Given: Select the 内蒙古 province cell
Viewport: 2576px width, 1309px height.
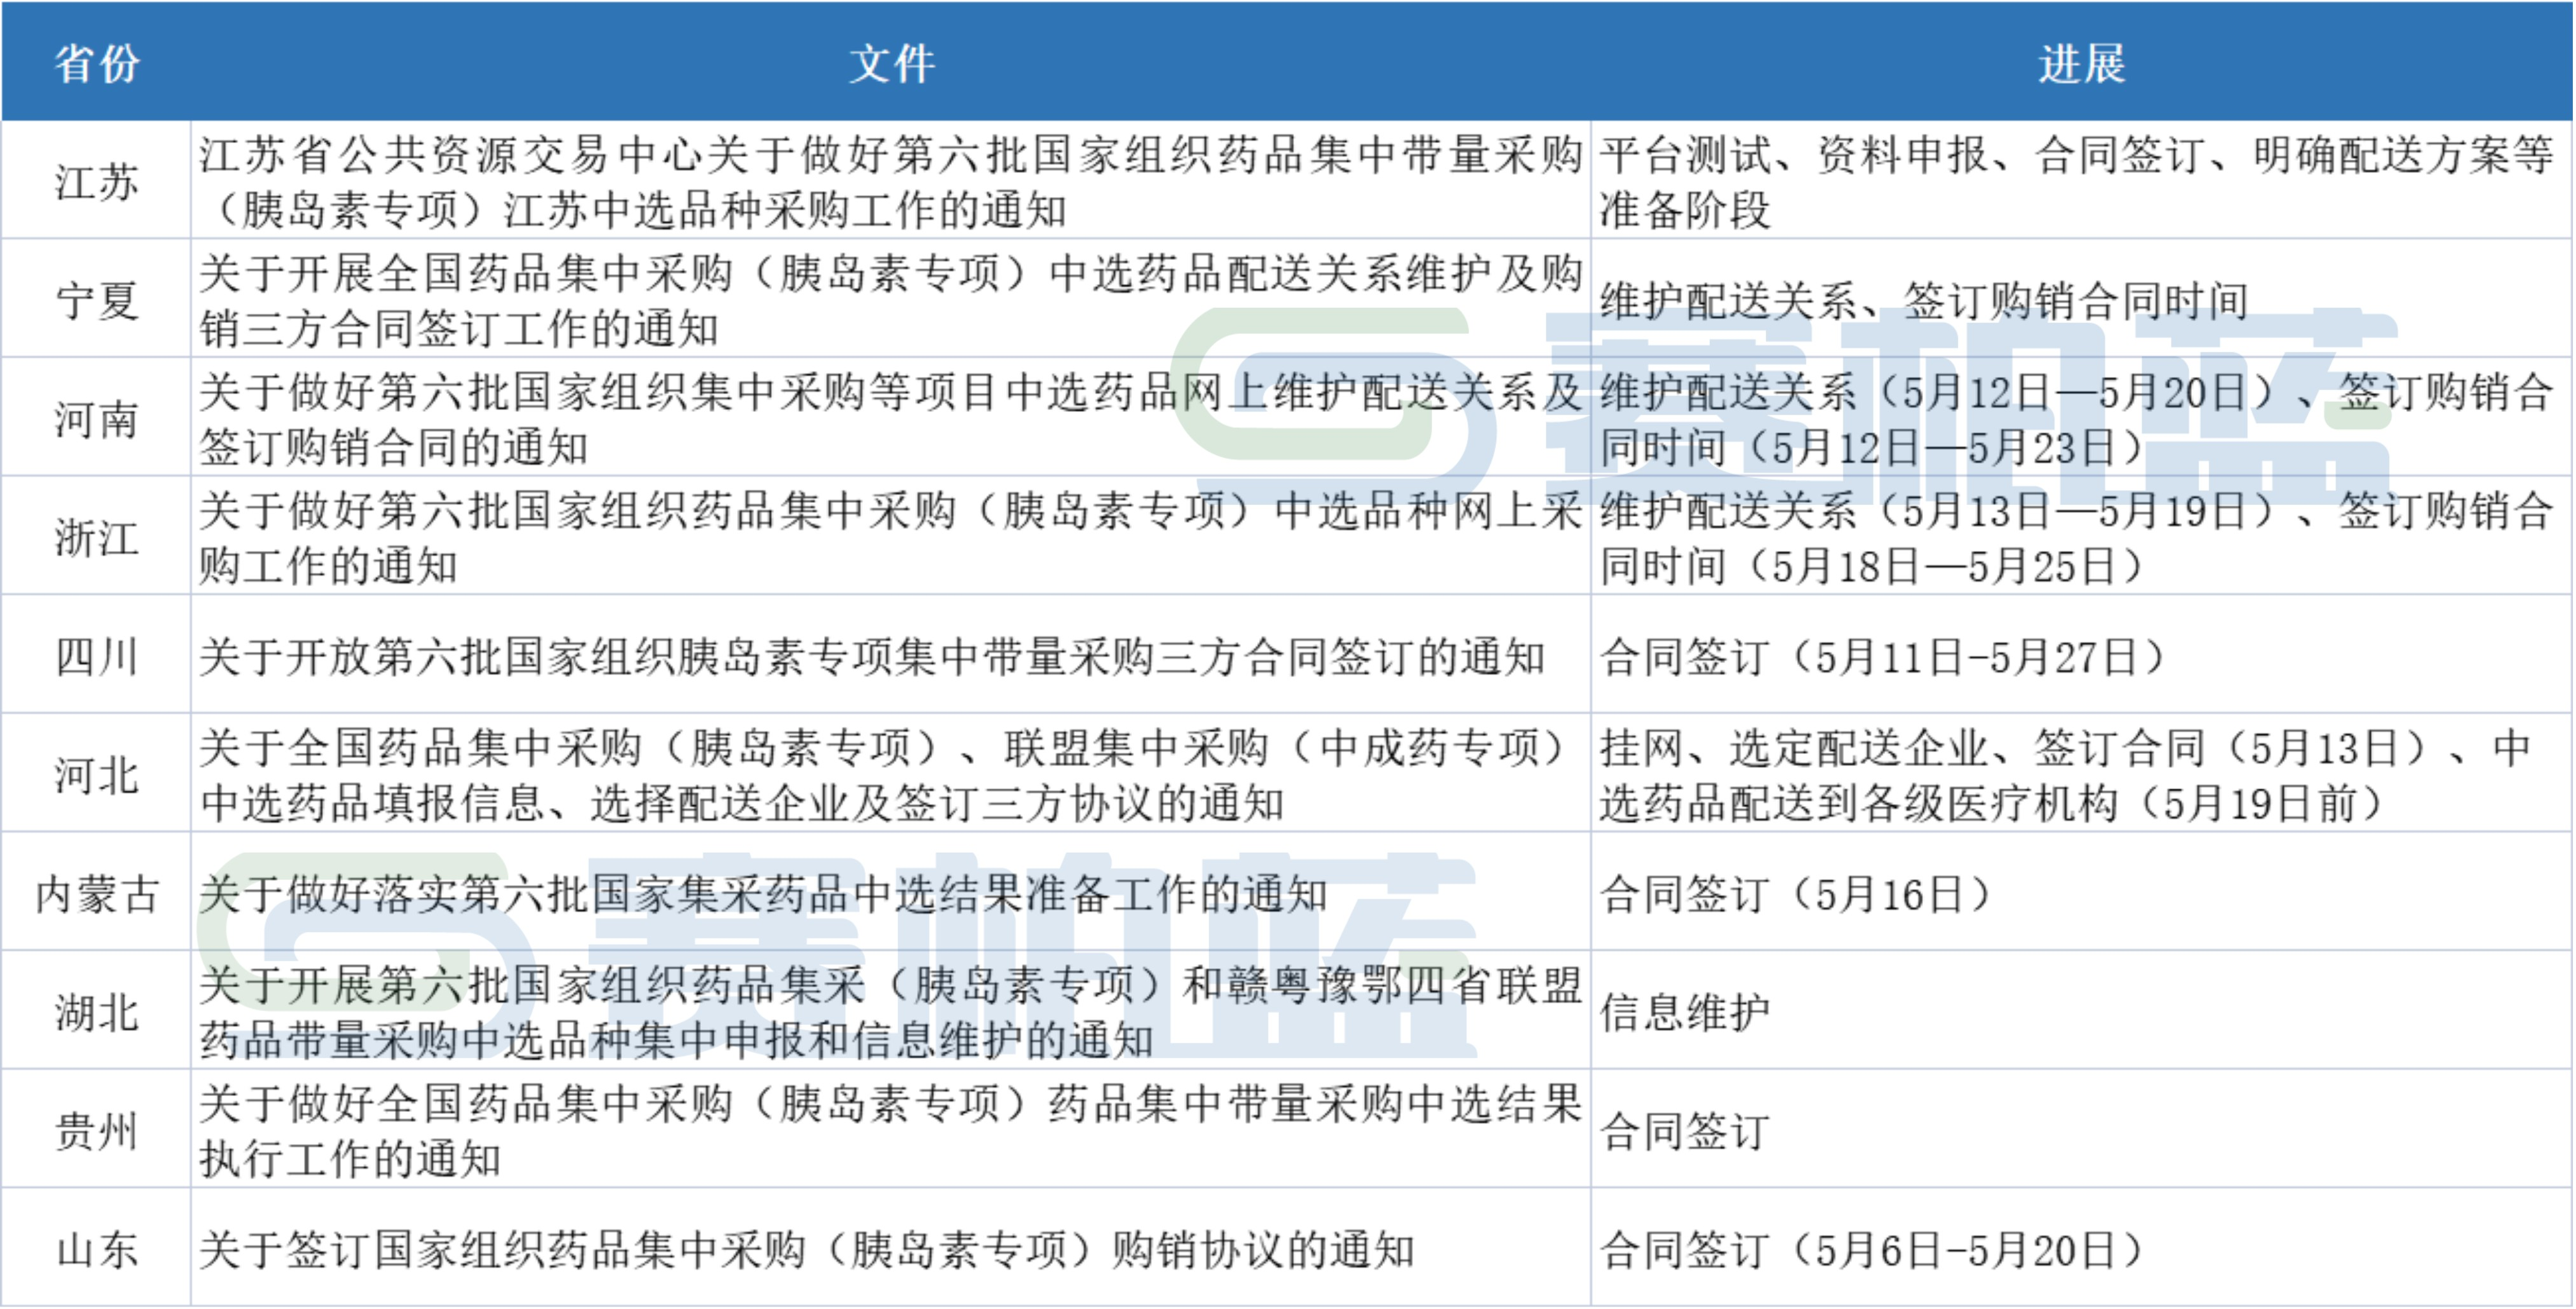Looking at the screenshot, I should (x=96, y=891).
